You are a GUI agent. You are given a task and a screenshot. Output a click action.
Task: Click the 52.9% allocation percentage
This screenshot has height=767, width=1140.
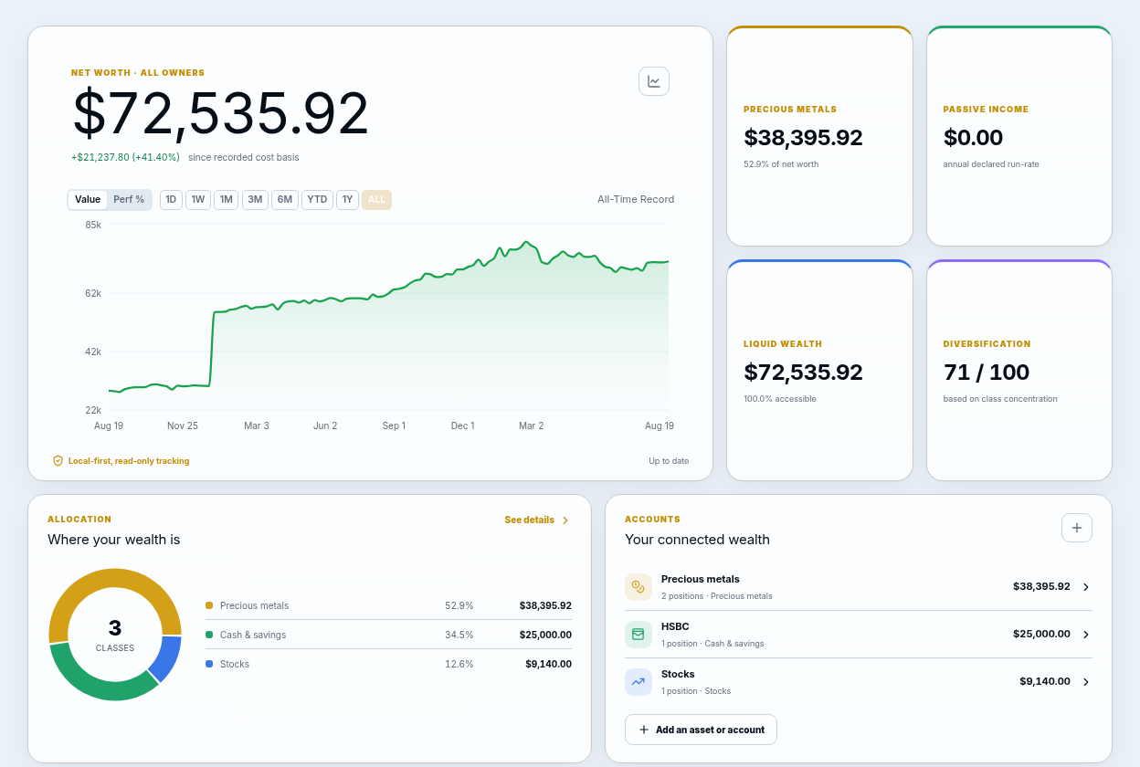click(459, 605)
